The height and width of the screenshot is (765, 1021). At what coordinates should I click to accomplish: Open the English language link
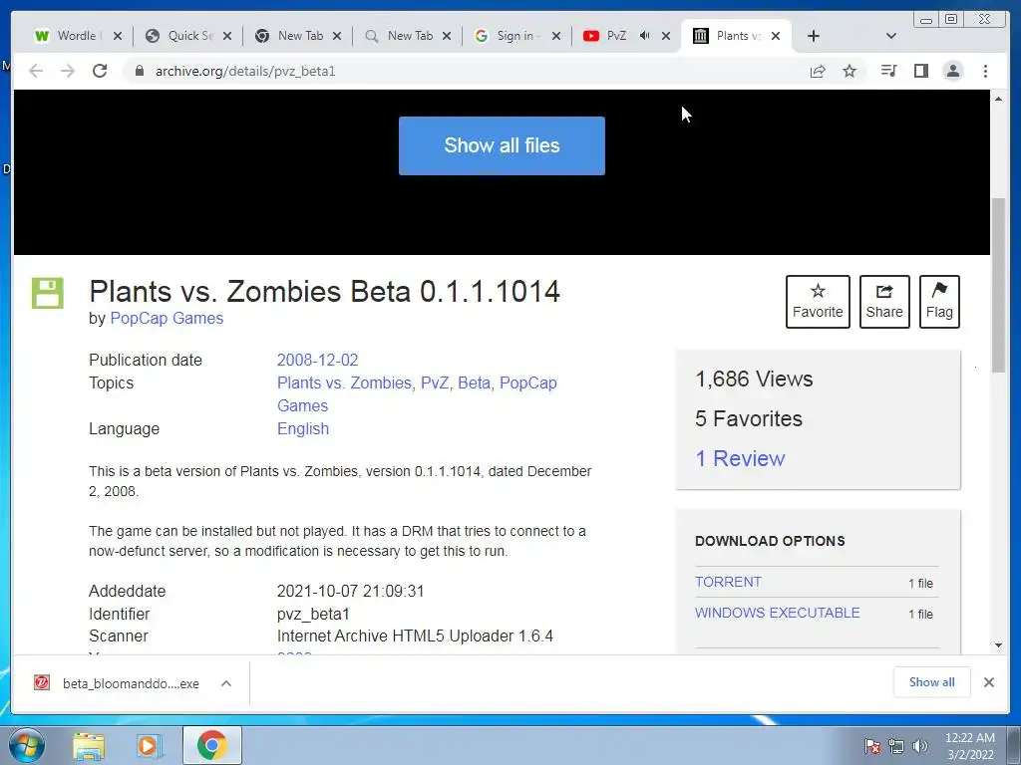click(x=303, y=428)
